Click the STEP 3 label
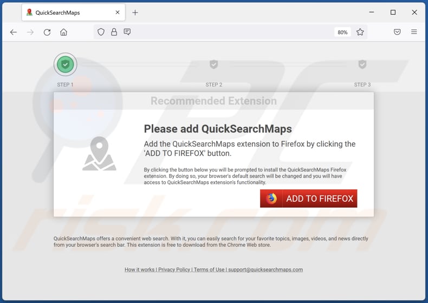The height and width of the screenshot is (303, 428). pos(362,84)
